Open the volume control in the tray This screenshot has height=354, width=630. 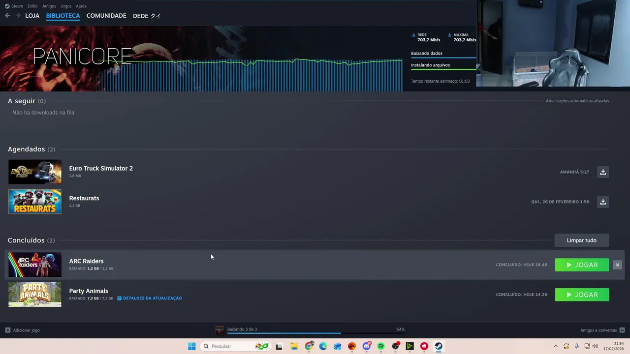[x=595, y=346]
